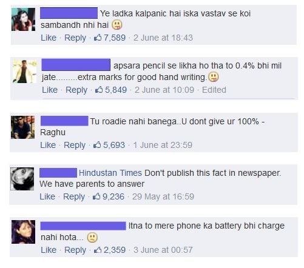The image size is (304, 268).
Task: Click the thumbs-up icon showing 9,236 likes
Action: pos(96,196)
